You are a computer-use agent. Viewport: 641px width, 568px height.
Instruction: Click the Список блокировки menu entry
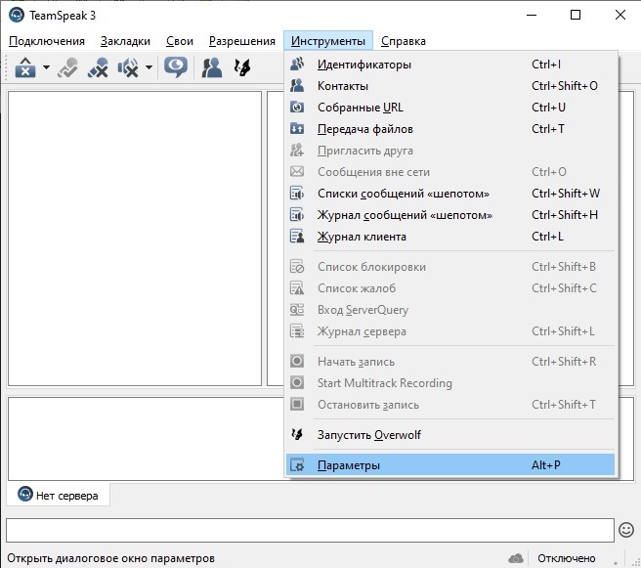[450, 267]
